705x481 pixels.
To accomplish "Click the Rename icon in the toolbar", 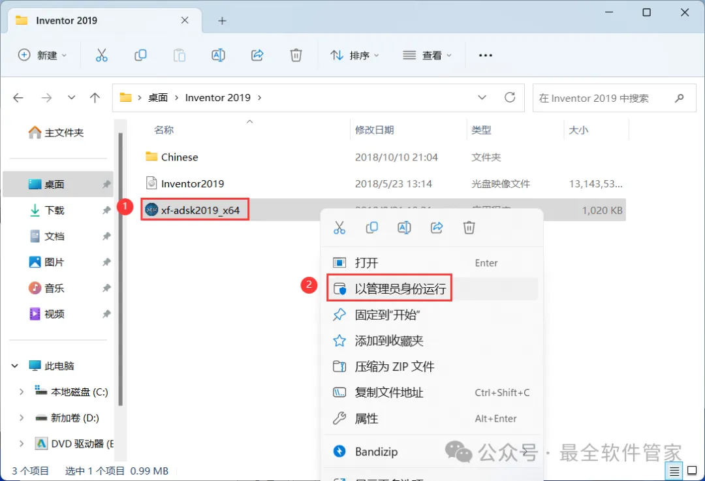I will point(218,55).
